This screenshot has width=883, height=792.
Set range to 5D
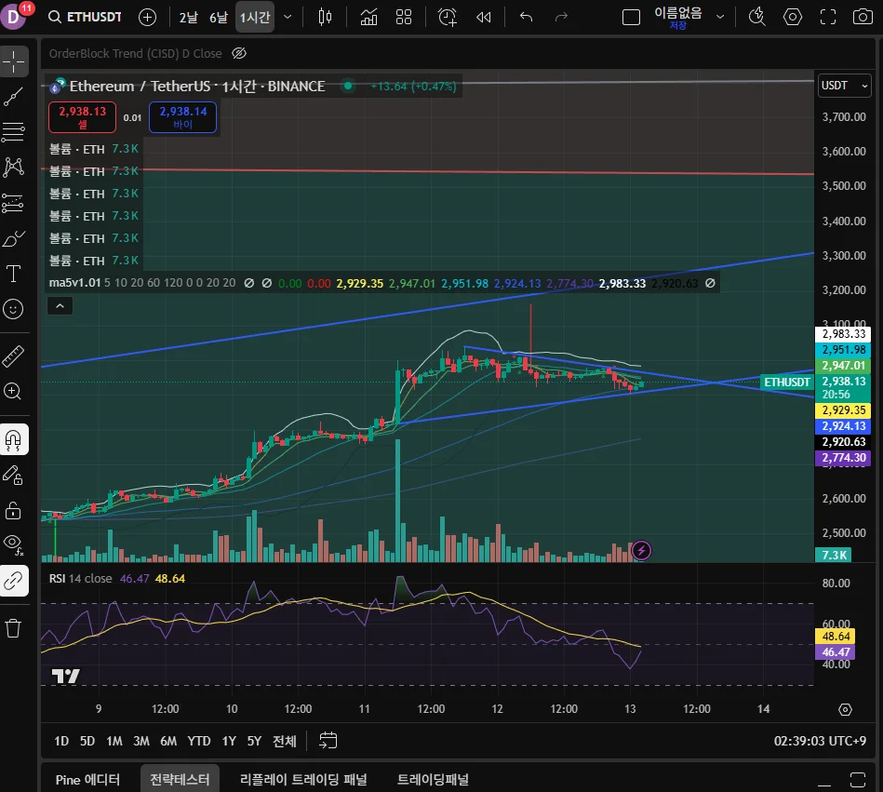coord(87,741)
